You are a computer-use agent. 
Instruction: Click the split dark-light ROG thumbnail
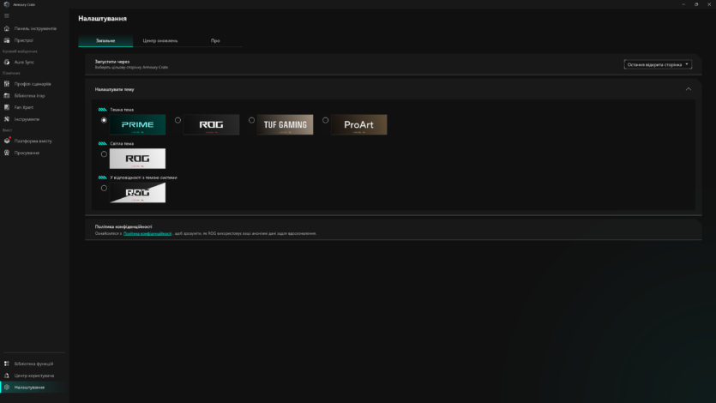(137, 193)
